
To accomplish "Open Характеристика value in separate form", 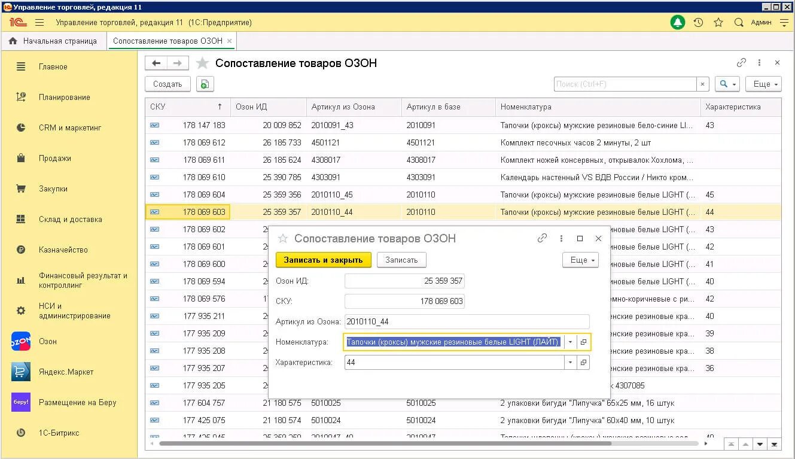I will coord(584,362).
